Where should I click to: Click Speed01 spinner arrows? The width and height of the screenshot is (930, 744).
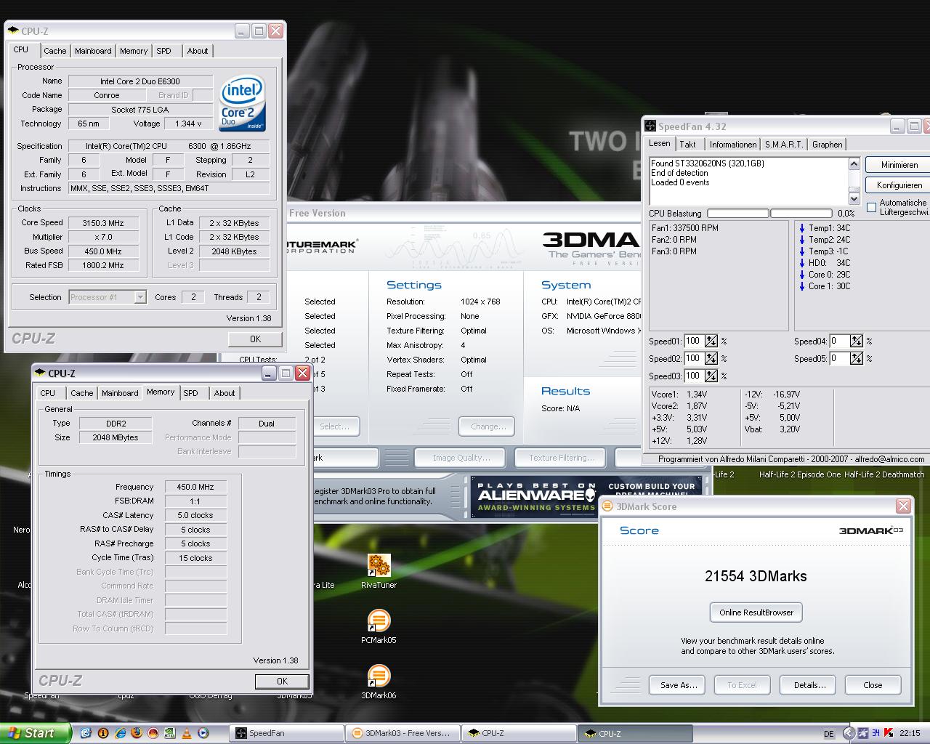pos(711,341)
